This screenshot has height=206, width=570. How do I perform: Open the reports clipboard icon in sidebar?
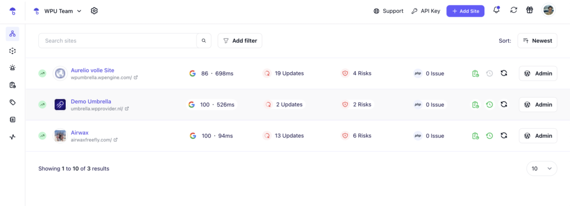(x=12, y=85)
